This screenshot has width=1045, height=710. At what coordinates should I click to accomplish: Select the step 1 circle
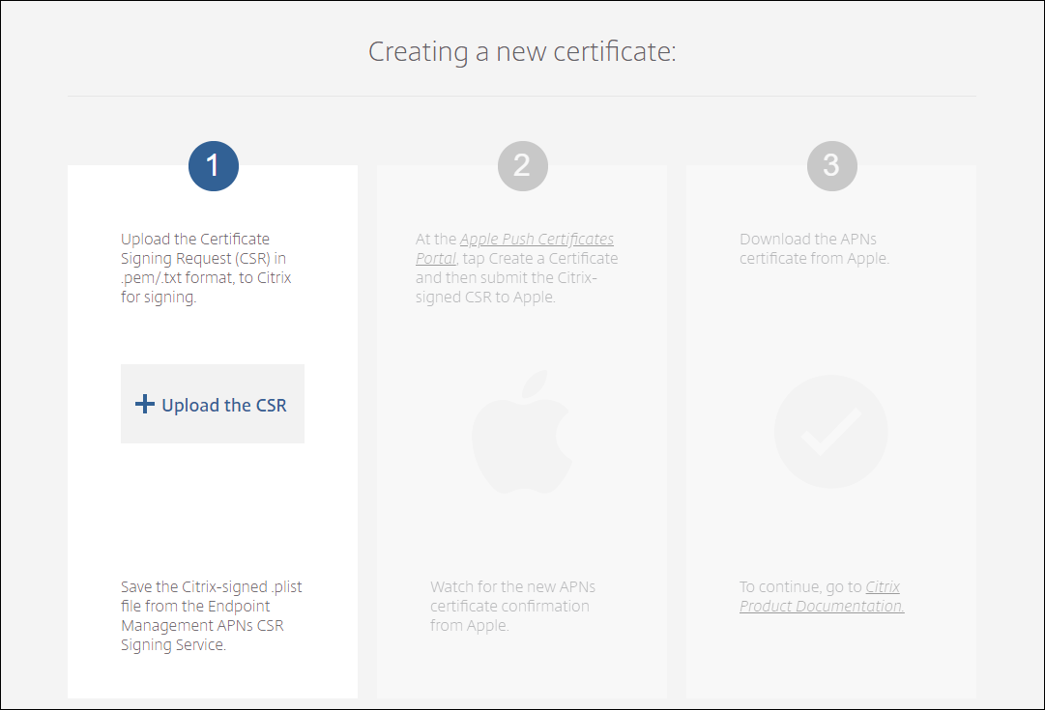[x=214, y=166]
